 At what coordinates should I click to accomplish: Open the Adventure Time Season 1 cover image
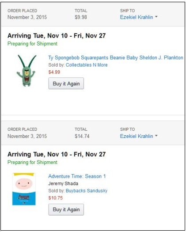click(24, 189)
